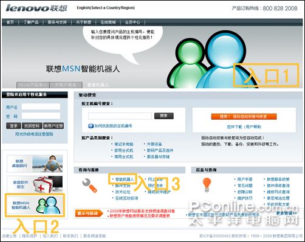Click the 更多资讯>> link

click(x=286, y=213)
